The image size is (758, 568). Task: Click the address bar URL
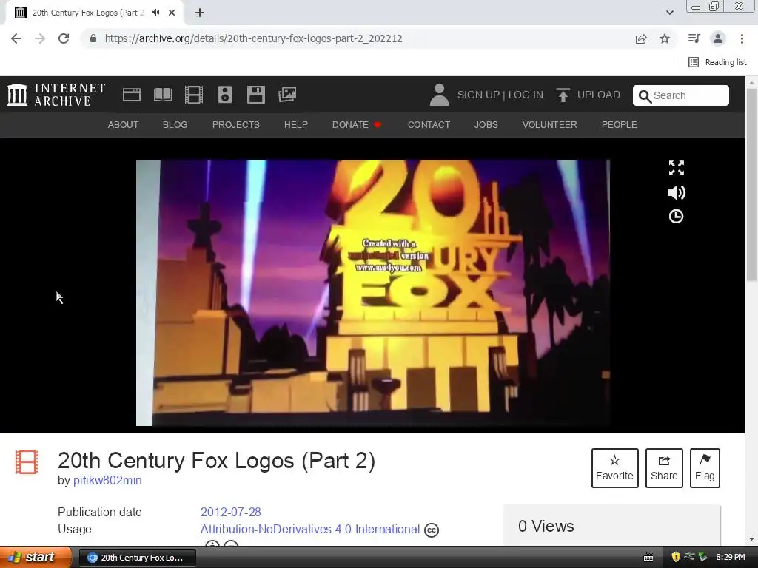pos(253,38)
